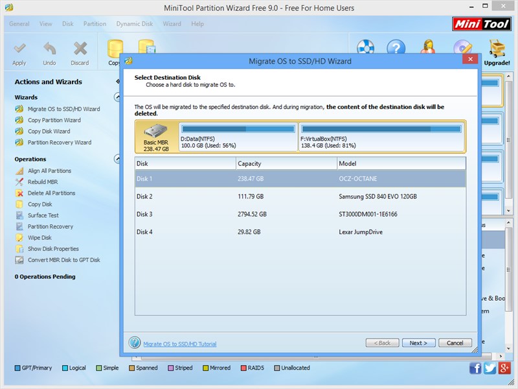Select Disk 2 Samsung SSD 840 EVO row
518x389 pixels.
pos(300,196)
